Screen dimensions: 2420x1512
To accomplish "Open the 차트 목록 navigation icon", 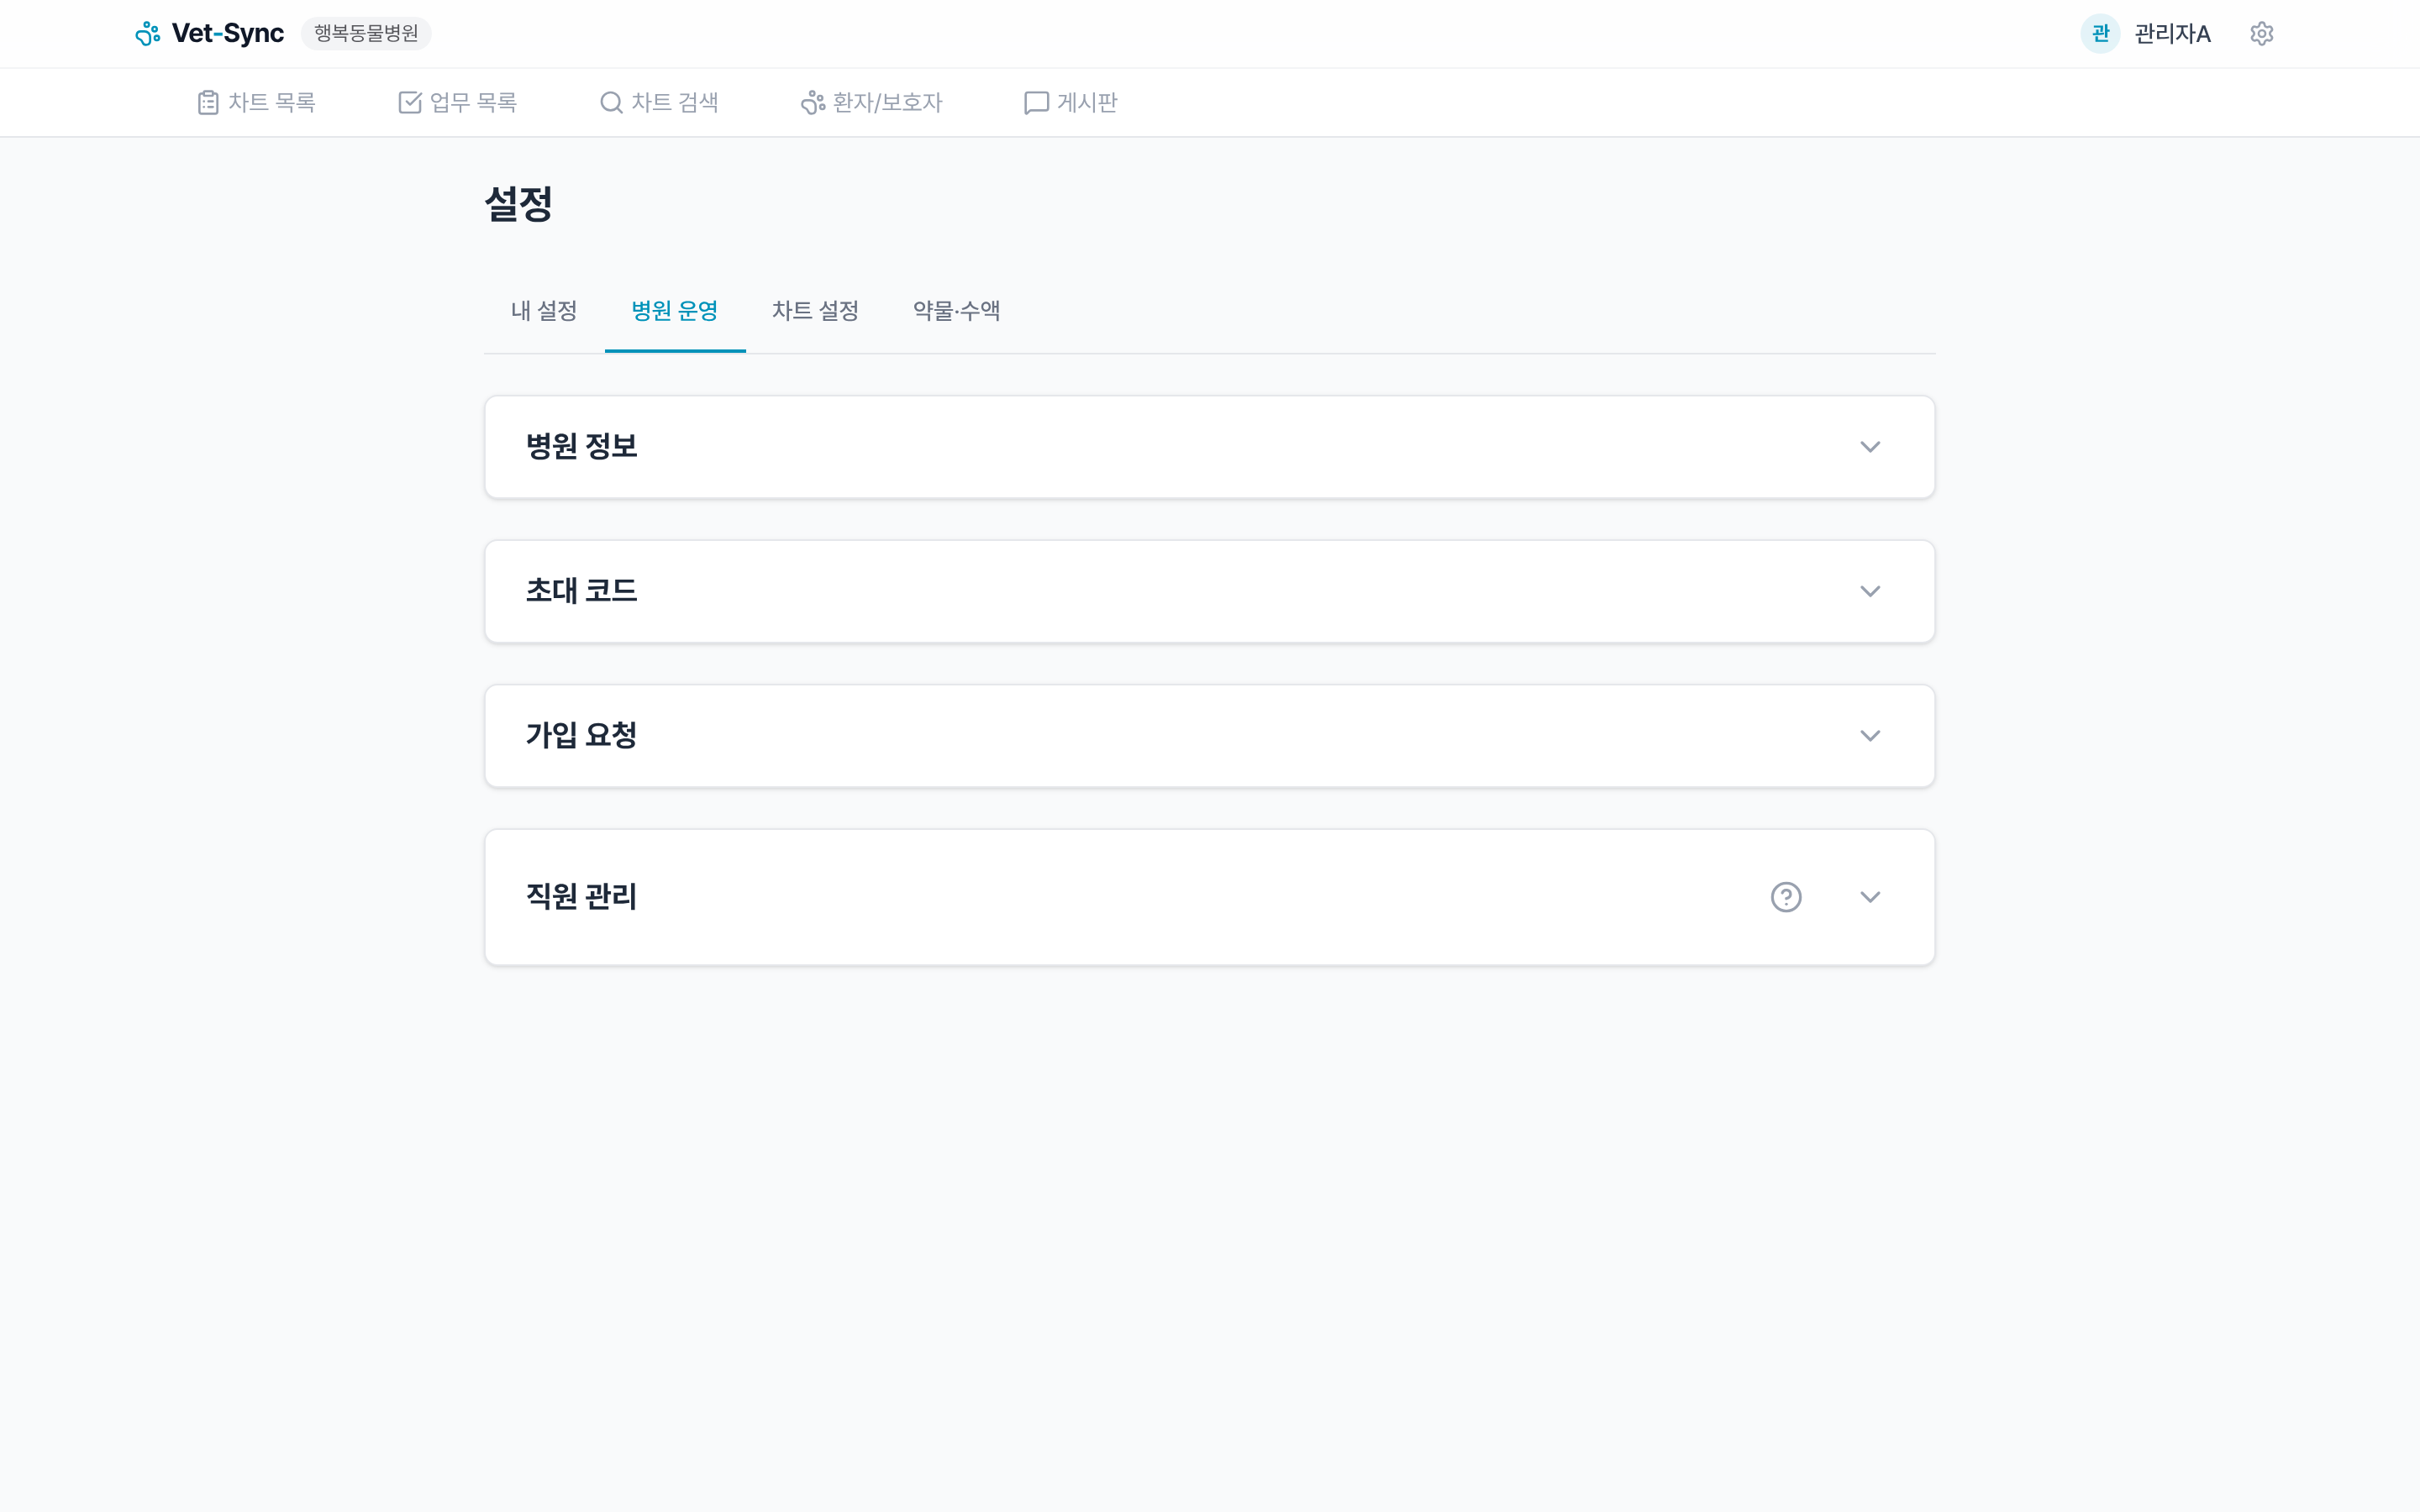I will coord(208,101).
